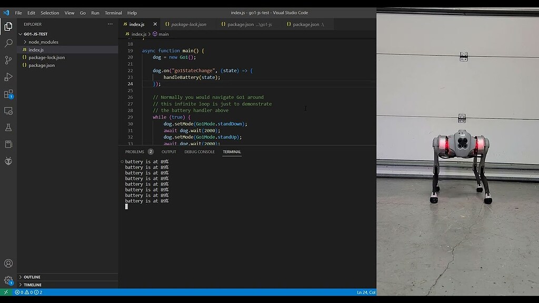Viewport: 539px width, 303px height.
Task: Click main in the breadcrumb bar
Action: point(163,33)
